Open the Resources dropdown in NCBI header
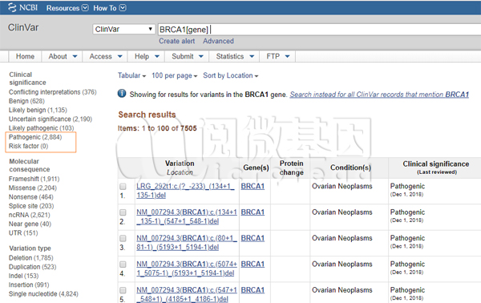 coord(67,8)
